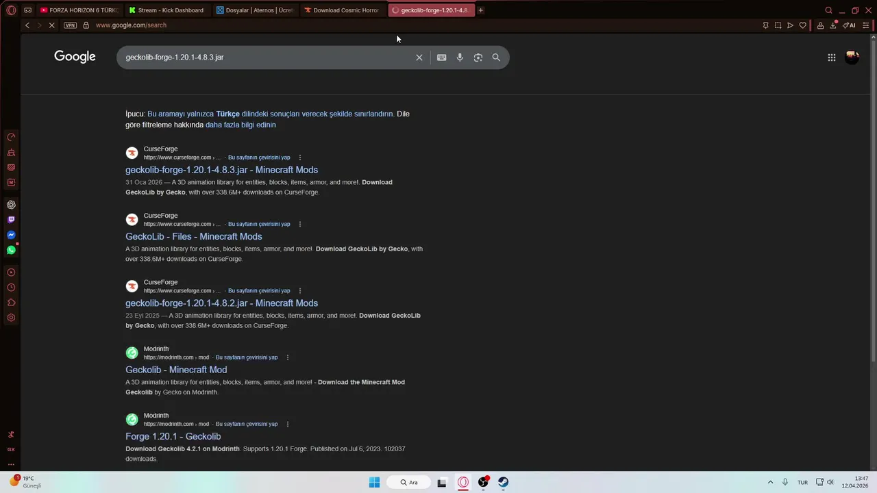Focus the Google search input field

coord(267,58)
